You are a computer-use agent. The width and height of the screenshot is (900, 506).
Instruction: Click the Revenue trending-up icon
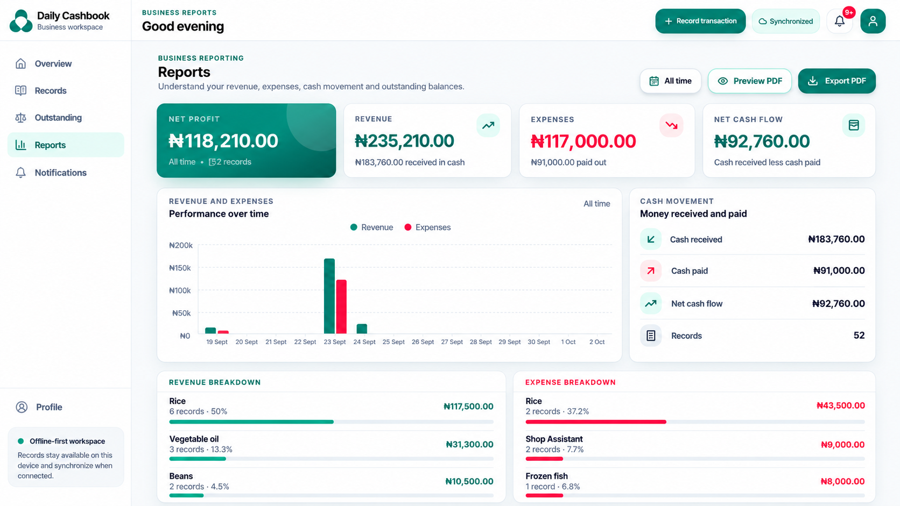coord(488,125)
